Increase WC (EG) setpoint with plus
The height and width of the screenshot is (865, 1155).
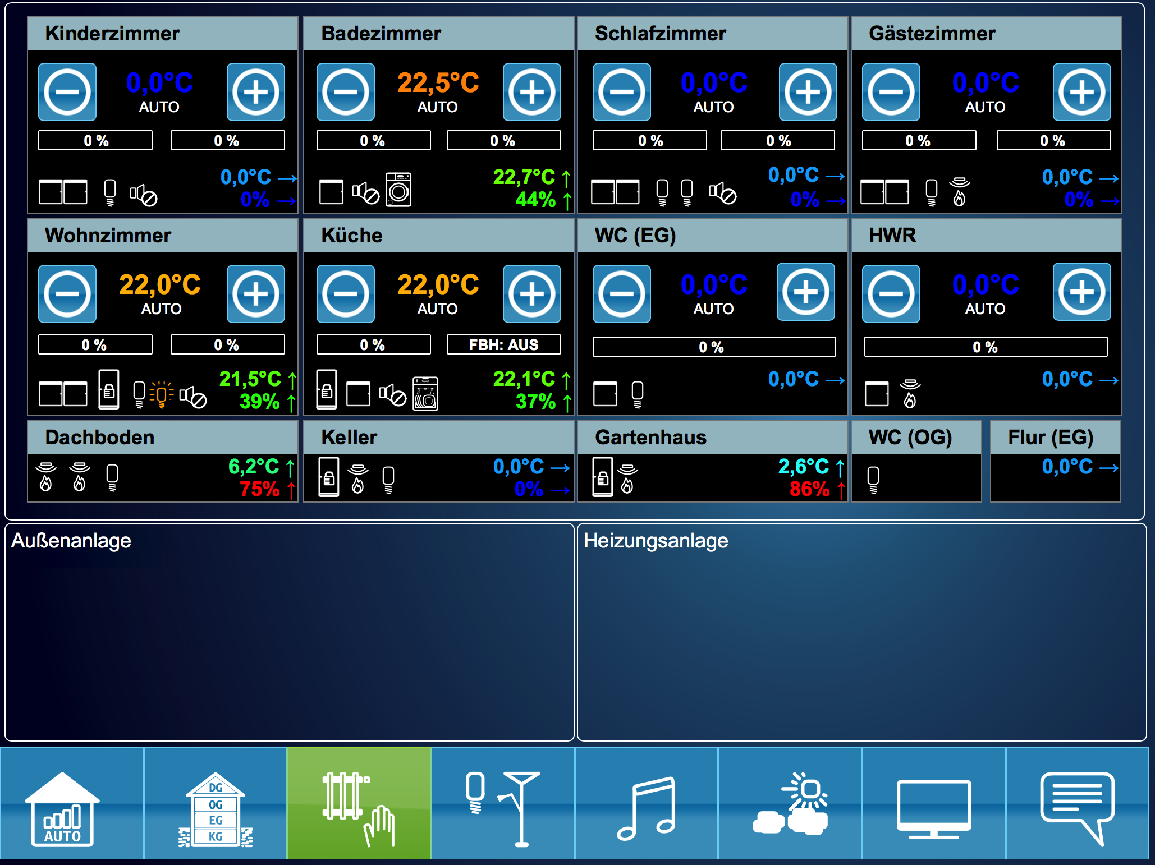pos(806,292)
